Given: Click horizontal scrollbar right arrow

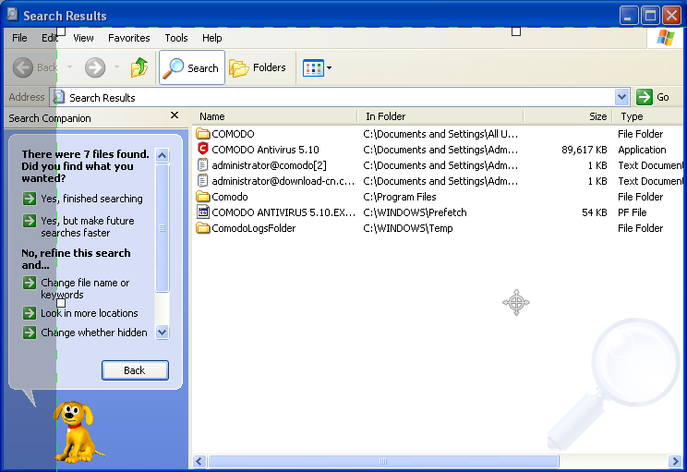Looking at the screenshot, I should pos(675,461).
